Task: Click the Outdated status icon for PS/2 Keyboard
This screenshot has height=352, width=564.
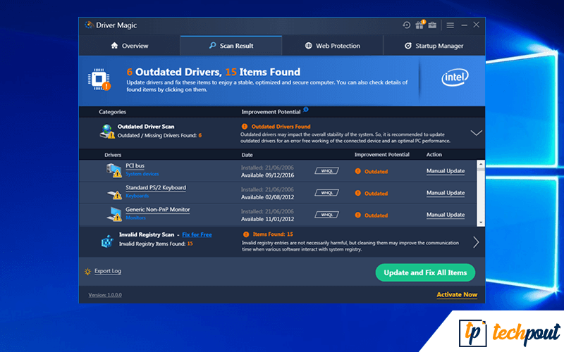Action: pos(358,193)
